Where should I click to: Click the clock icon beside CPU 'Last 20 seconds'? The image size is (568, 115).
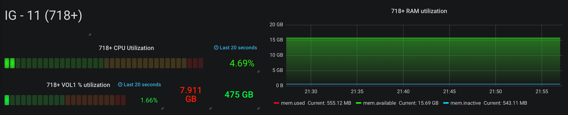(216, 48)
